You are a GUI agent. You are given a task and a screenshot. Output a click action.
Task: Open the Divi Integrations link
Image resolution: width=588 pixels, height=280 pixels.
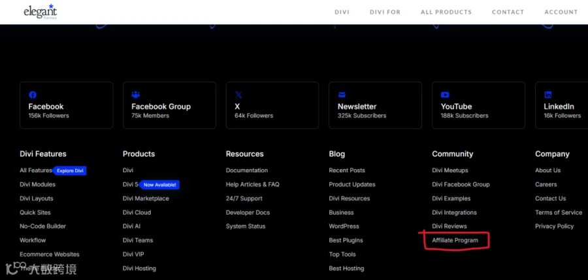pos(455,212)
